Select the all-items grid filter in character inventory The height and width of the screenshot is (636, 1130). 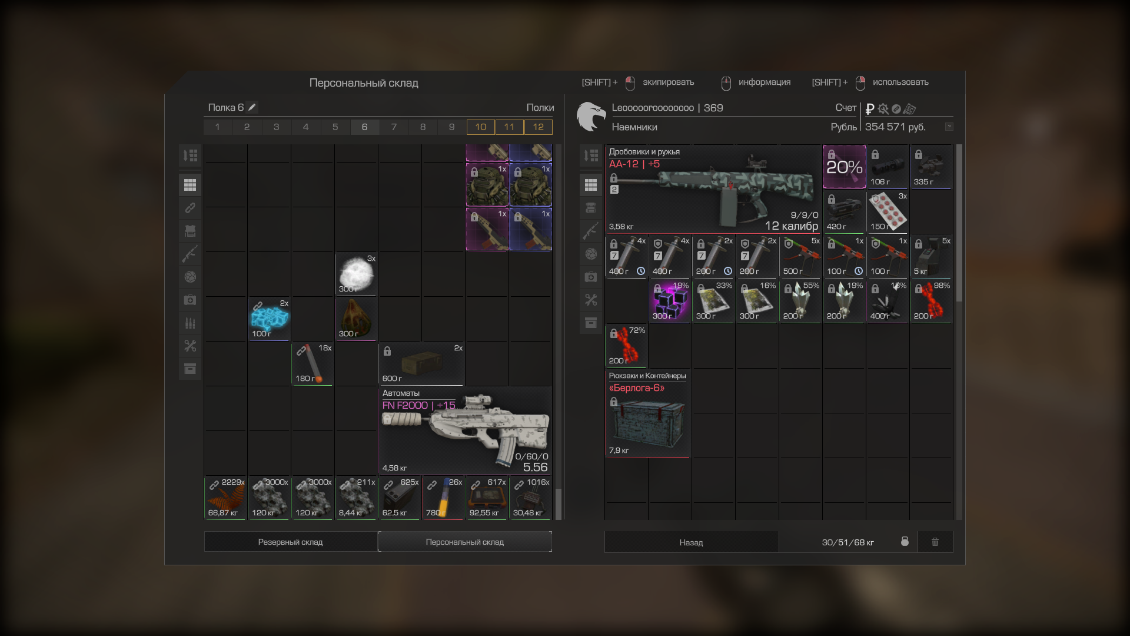[591, 185]
